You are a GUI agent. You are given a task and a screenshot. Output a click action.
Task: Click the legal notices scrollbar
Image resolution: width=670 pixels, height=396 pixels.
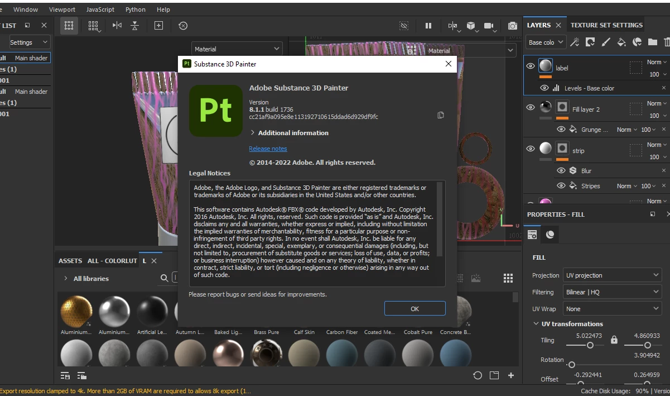[440, 220]
